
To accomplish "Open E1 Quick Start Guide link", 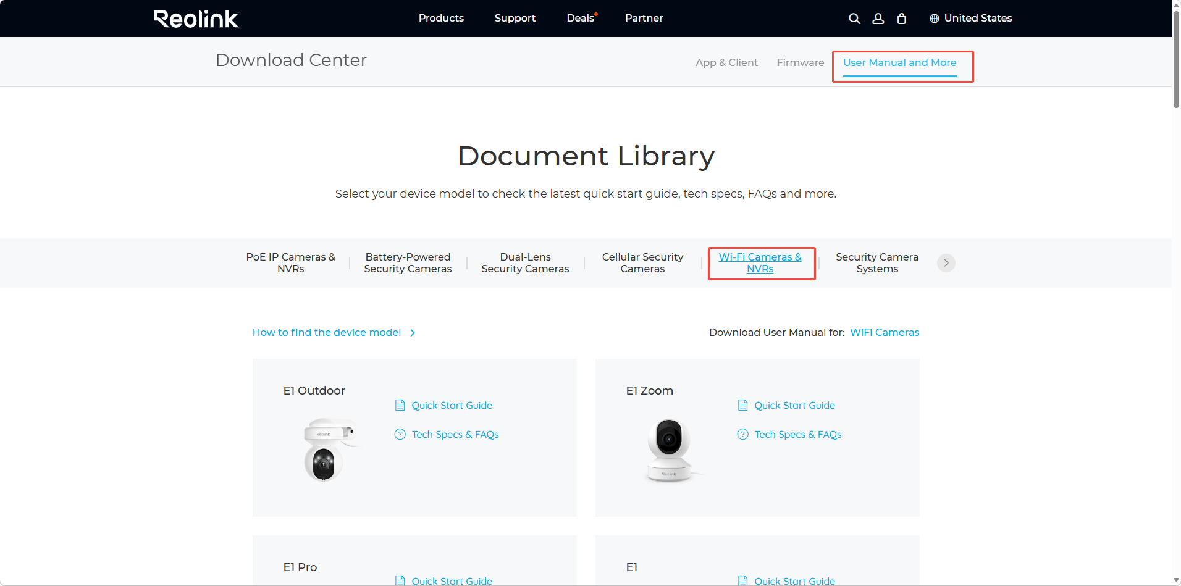I will (795, 580).
